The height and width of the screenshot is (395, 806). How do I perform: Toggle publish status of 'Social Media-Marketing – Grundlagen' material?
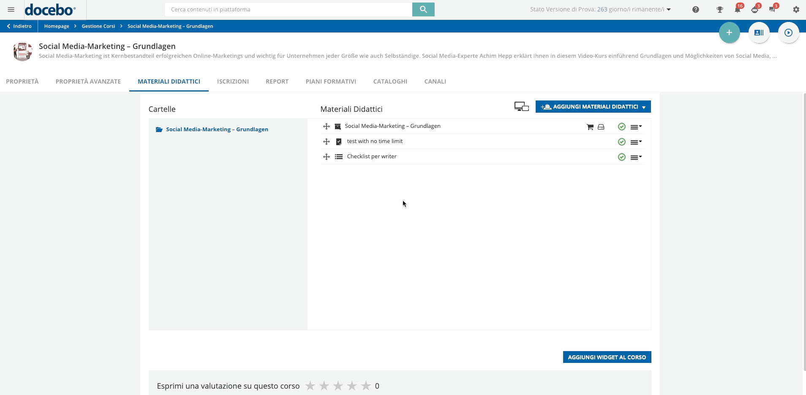[x=621, y=126]
